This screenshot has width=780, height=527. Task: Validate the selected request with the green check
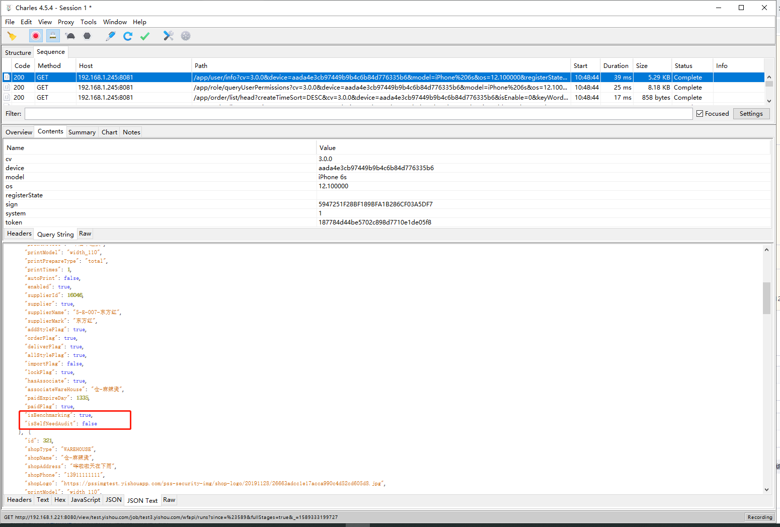(x=145, y=36)
